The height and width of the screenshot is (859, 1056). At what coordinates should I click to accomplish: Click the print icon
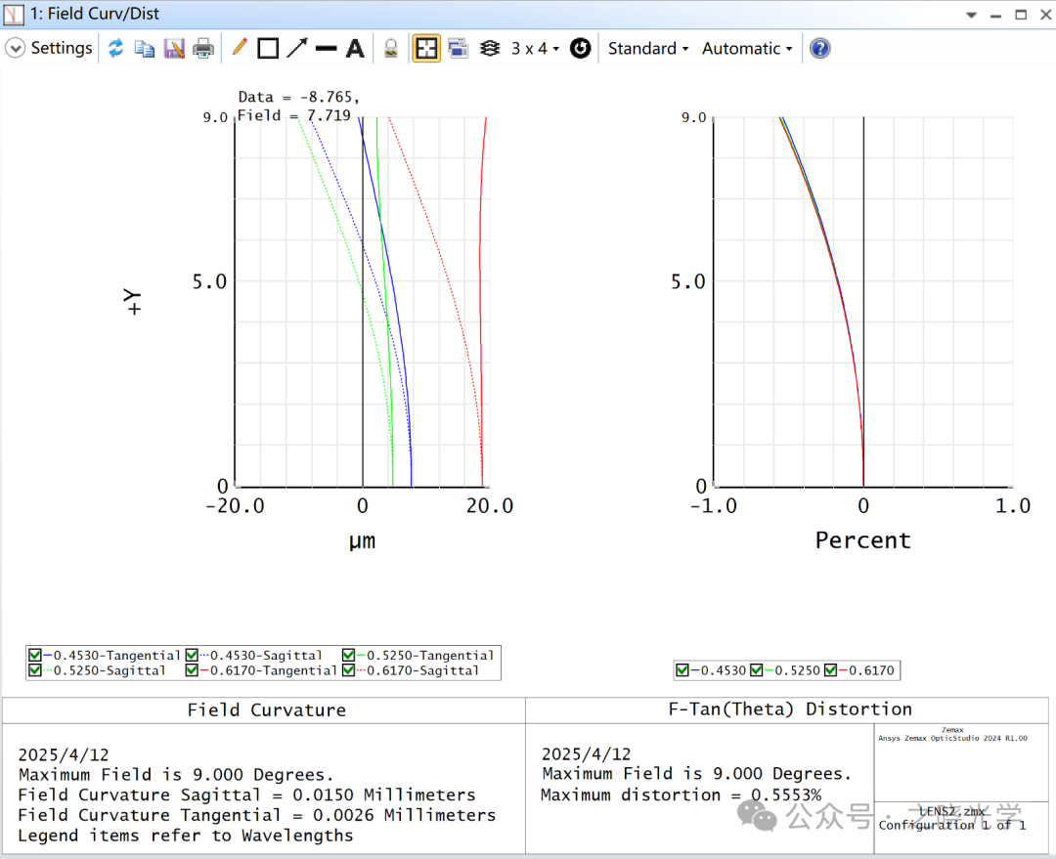203,48
